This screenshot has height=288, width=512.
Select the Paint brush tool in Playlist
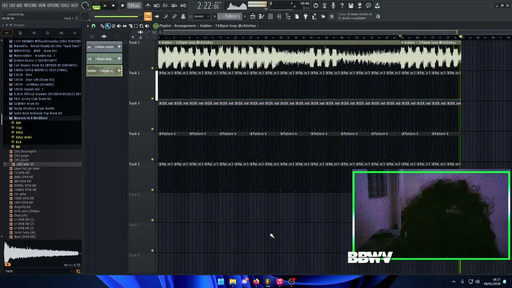click(108, 26)
